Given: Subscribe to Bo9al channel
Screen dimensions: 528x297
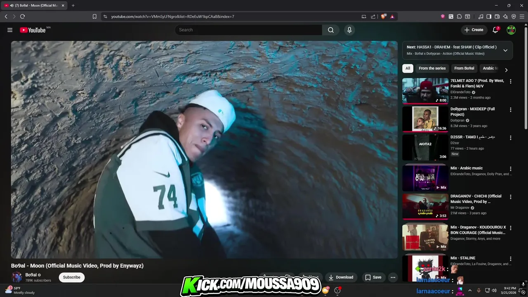Looking at the screenshot, I should tap(71, 277).
